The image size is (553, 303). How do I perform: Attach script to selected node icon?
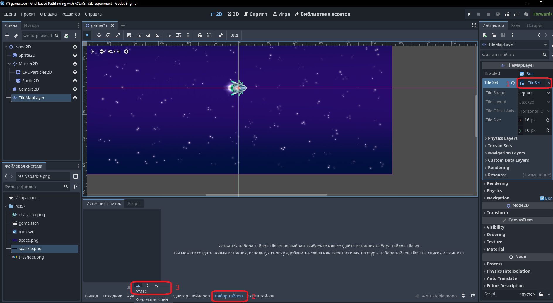point(66,36)
